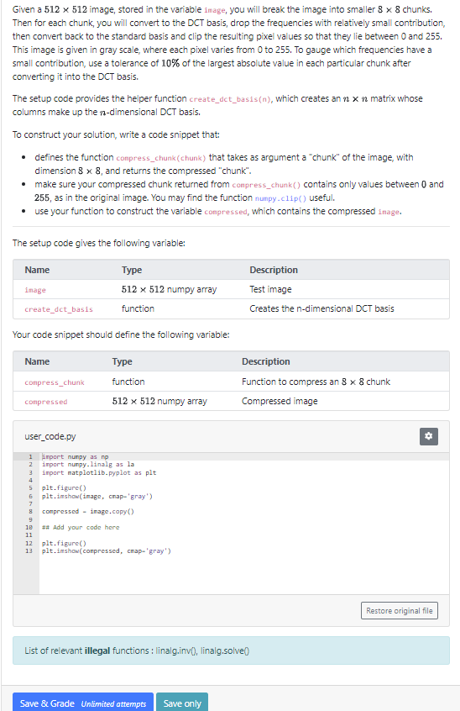Click 'Function to compress an 8 × 8 chunk' cell

(316, 382)
